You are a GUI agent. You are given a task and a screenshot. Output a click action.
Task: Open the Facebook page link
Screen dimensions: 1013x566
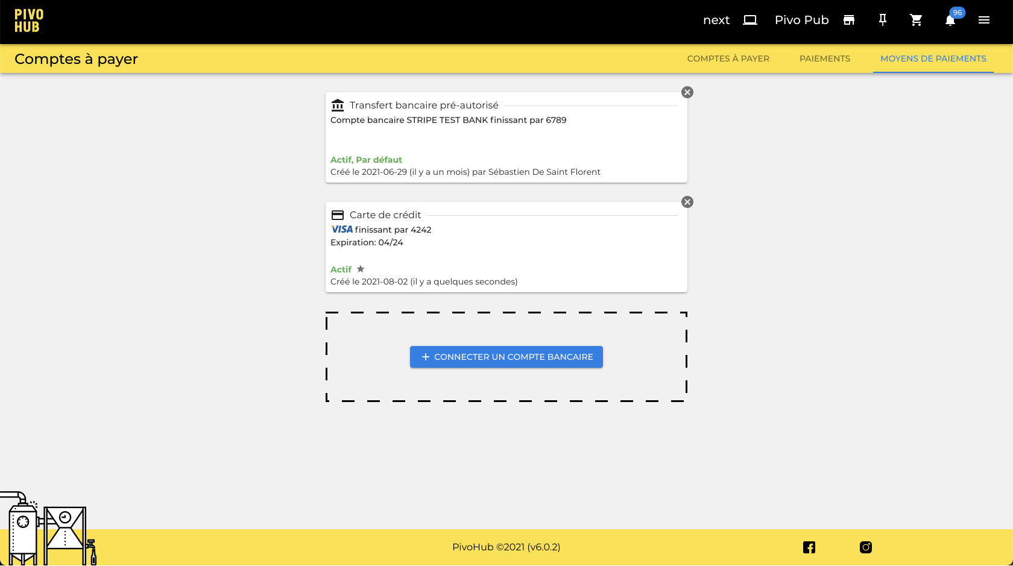coord(809,547)
